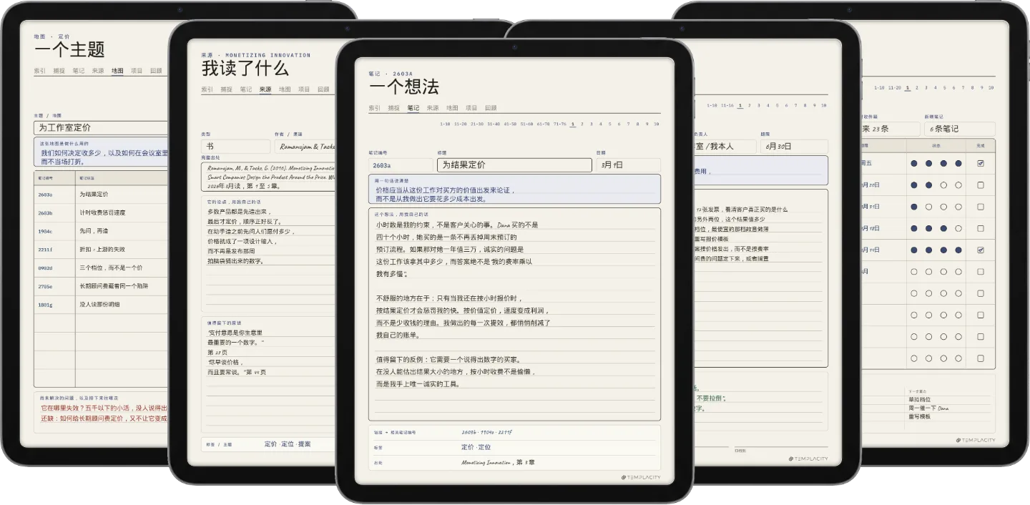The image size is (1030, 505).
Task: Click the 6月30日 date field
Action: pos(794,147)
